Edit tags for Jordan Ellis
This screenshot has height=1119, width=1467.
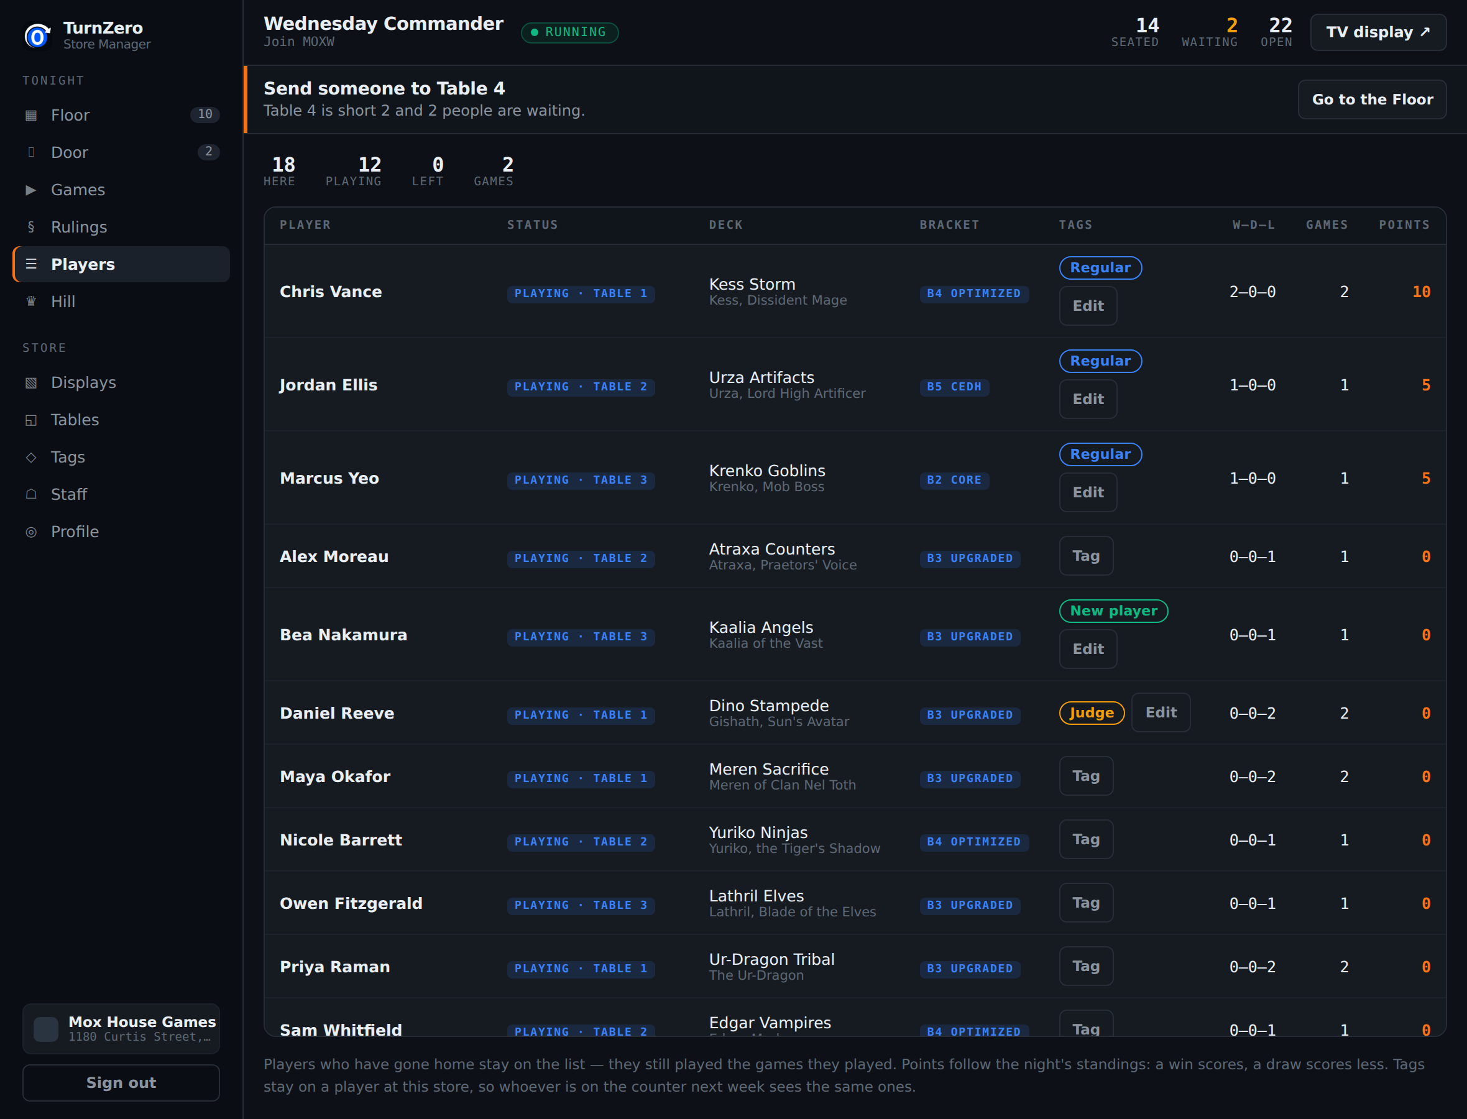coord(1088,399)
